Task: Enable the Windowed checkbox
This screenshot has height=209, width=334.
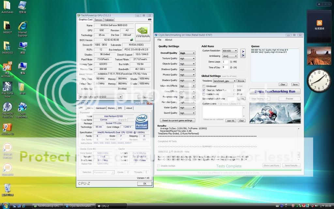Action: (x=204, y=86)
